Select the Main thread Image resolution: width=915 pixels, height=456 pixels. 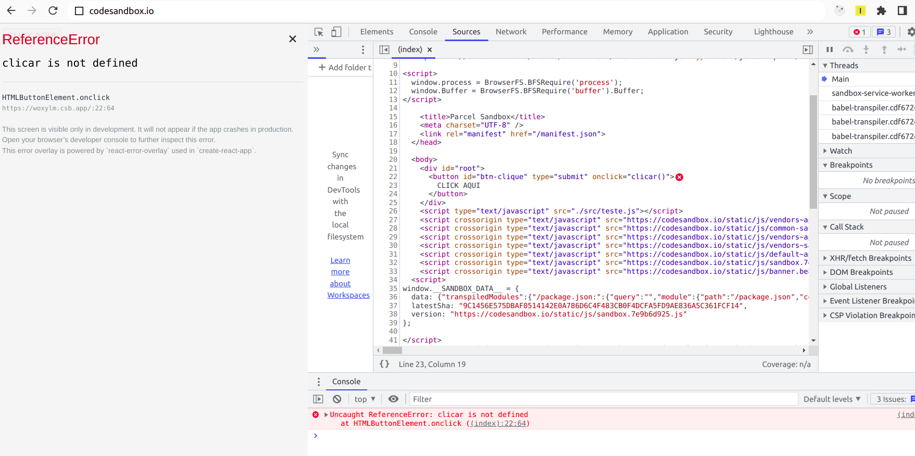pyautogui.click(x=840, y=79)
